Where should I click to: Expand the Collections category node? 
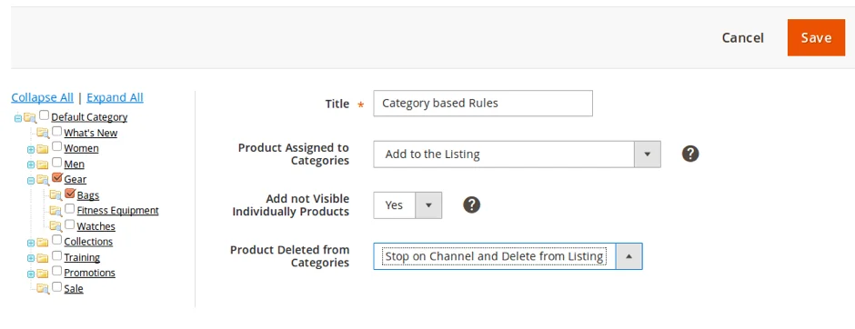pos(31,243)
